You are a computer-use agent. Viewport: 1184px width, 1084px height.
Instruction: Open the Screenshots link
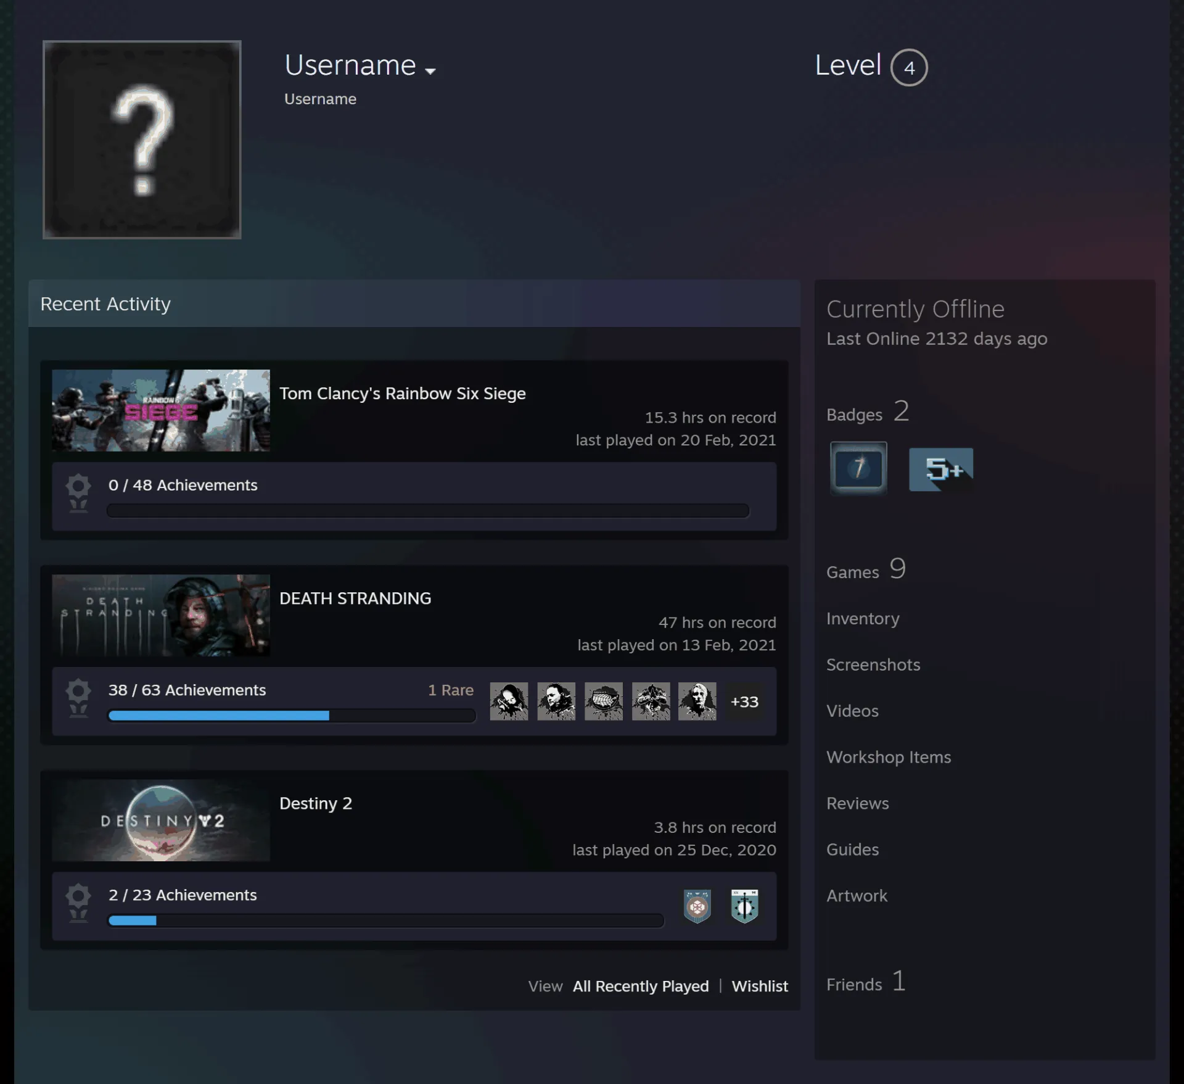point(873,664)
